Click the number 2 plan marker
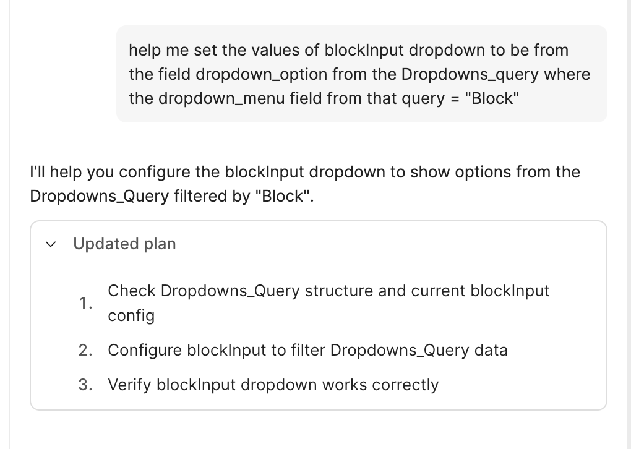 (x=85, y=351)
